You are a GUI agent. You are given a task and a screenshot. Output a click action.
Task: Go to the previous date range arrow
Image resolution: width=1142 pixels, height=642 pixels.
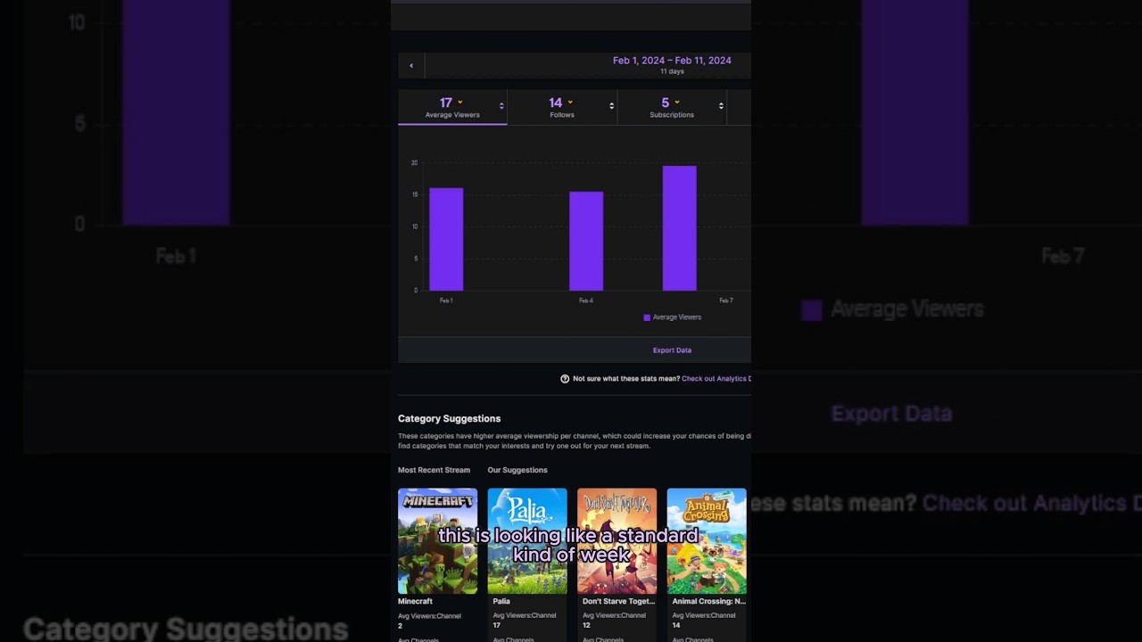click(411, 65)
